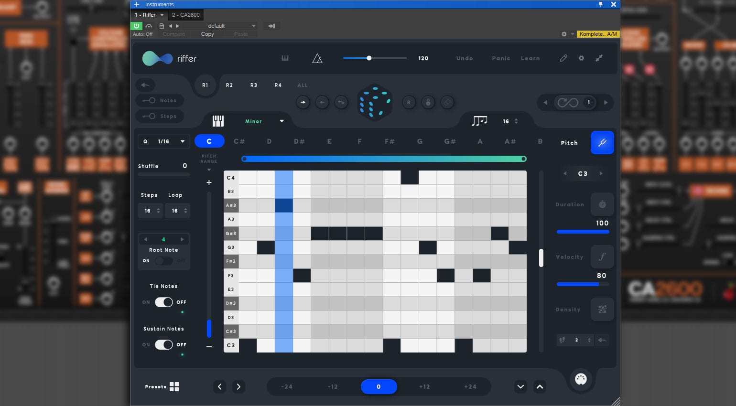Click the Undo button

click(x=464, y=58)
